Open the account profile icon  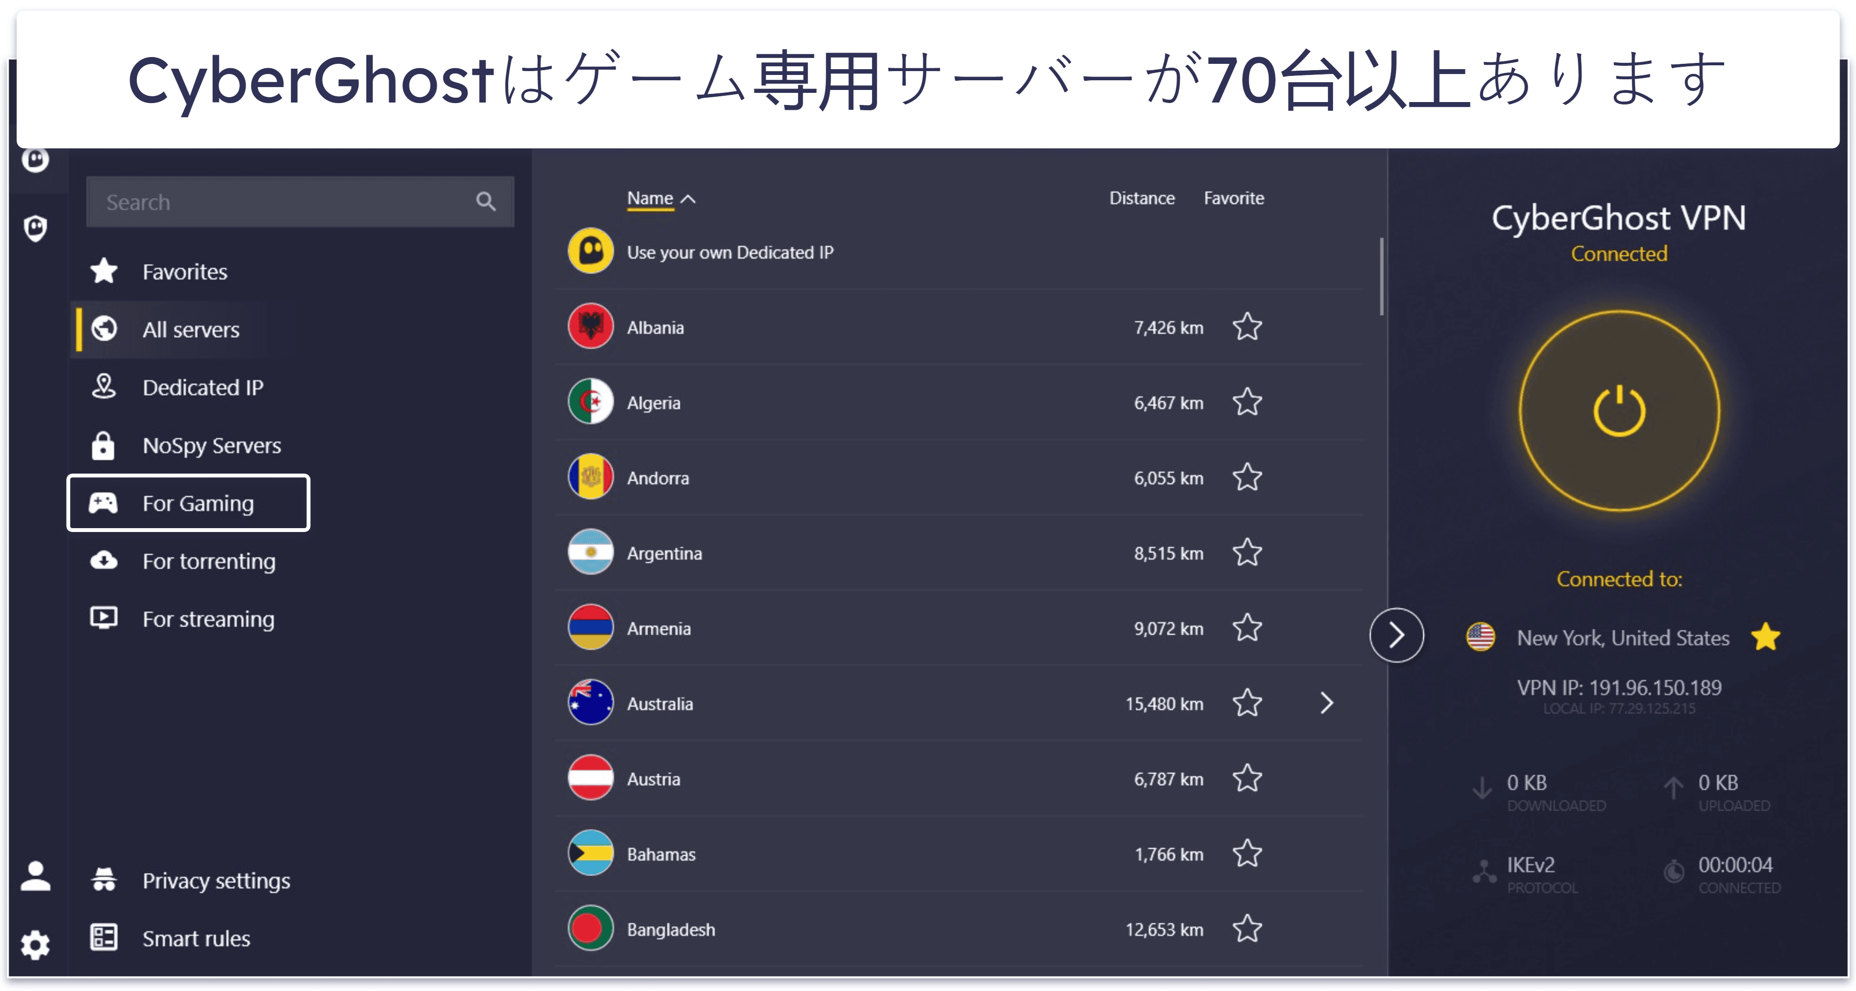pyautogui.click(x=35, y=876)
